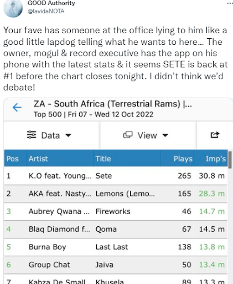Click the View windows icon
Viewport: 233px width, 284px height.
[128, 135]
